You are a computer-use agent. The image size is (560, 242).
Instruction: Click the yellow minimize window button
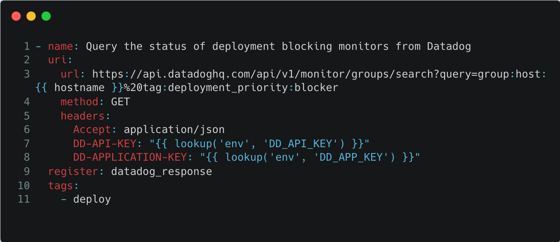(x=31, y=16)
